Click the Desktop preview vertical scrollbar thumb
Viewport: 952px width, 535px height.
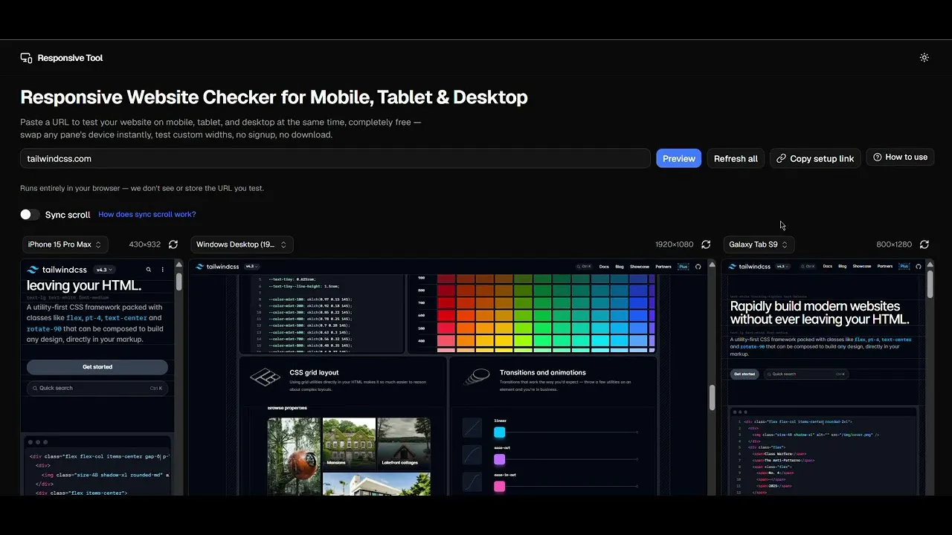click(712, 398)
